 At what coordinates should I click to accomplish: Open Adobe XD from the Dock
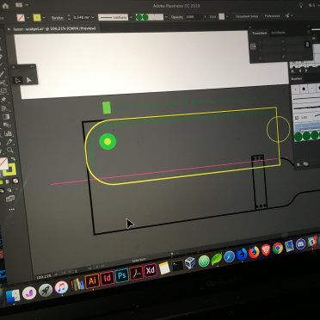pos(150,270)
